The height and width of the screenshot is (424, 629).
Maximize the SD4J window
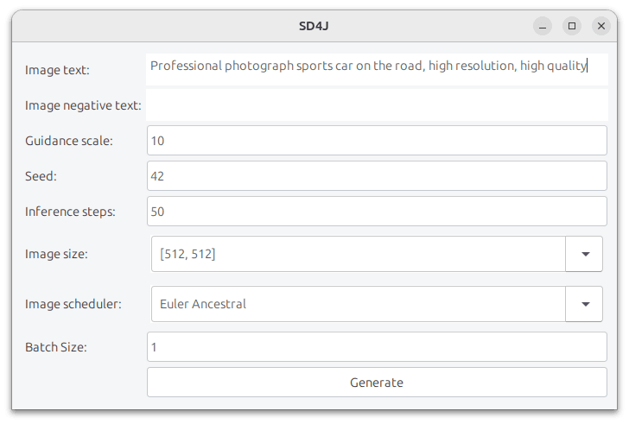(572, 26)
